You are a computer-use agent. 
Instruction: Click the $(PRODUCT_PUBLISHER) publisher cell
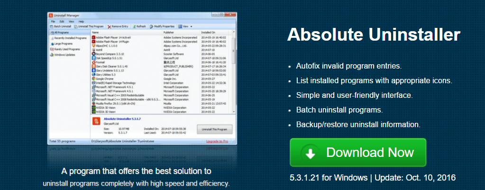178,66
